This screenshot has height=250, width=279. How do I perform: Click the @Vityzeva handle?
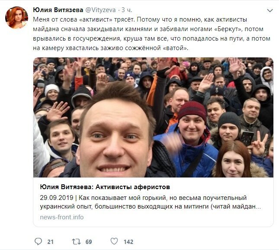pyautogui.click(x=100, y=10)
